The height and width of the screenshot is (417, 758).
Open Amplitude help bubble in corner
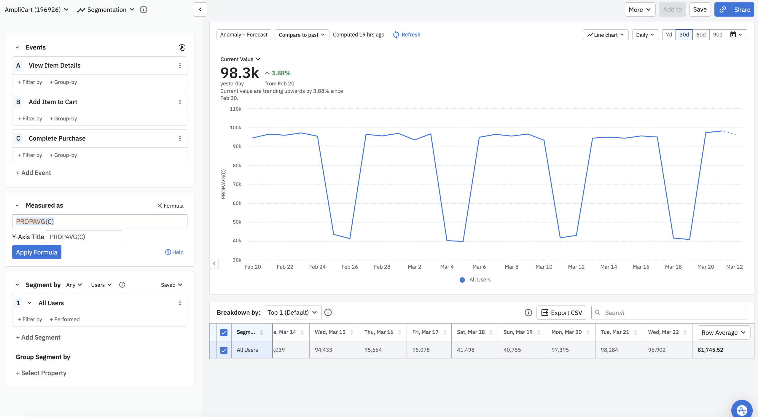(741, 410)
